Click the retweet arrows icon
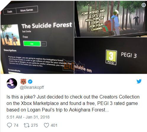 coord(27,125)
